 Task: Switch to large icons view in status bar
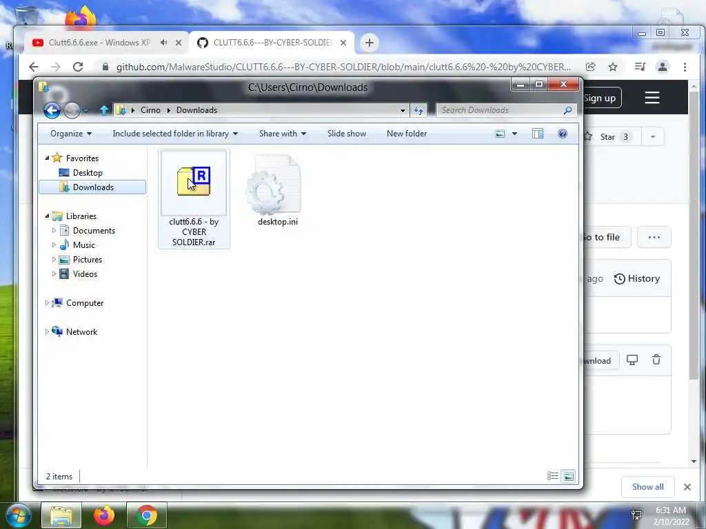(x=569, y=476)
